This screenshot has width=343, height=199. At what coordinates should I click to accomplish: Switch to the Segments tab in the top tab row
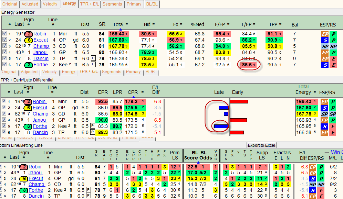(112, 4)
